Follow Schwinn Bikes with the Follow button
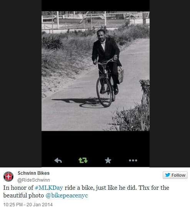 coord(175,175)
